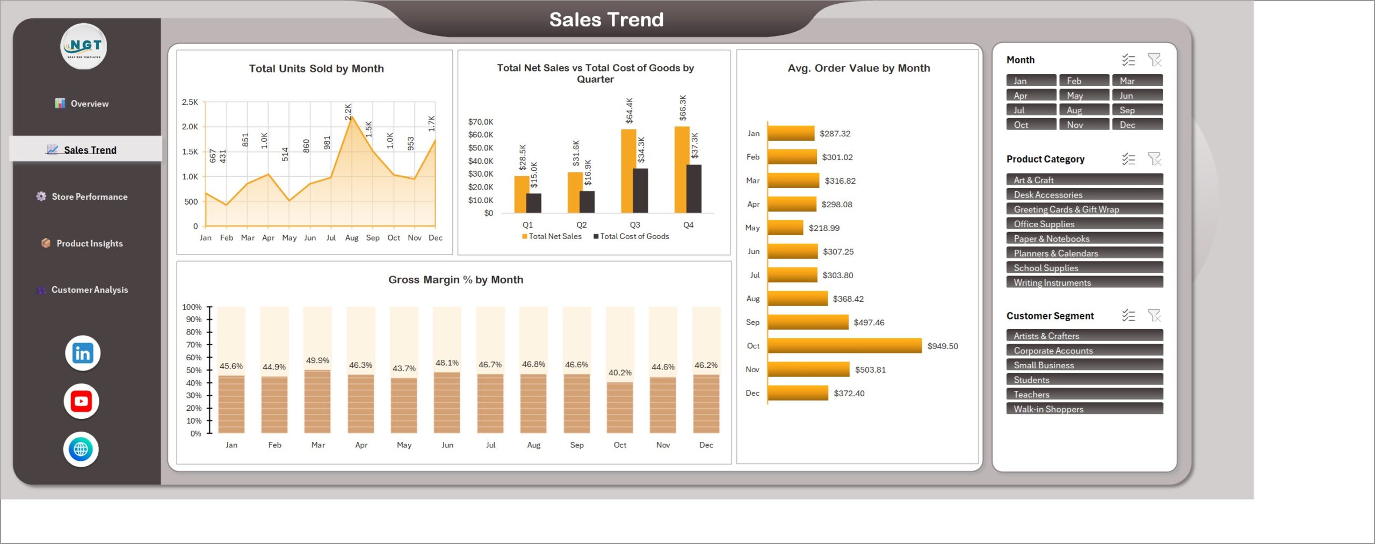Open the YouTube icon link
1375x544 pixels.
pyautogui.click(x=81, y=401)
